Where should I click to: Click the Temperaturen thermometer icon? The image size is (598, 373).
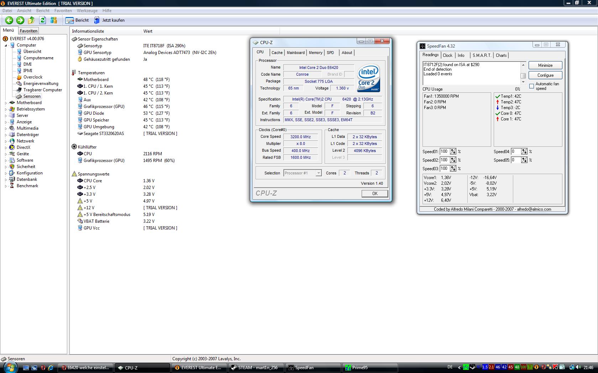coord(74,73)
